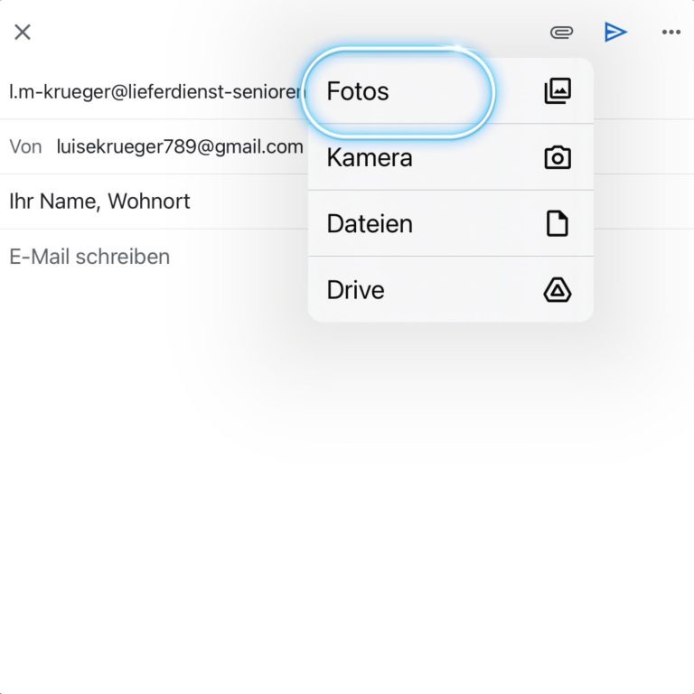694x694 pixels.
Task: Change sender luisekrueger789@gmail.com
Action: 180,146
